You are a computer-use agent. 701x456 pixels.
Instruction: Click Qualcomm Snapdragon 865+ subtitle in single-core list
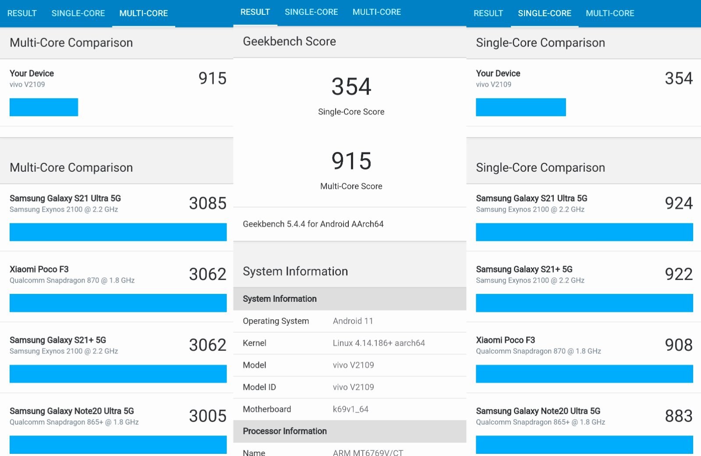point(540,422)
